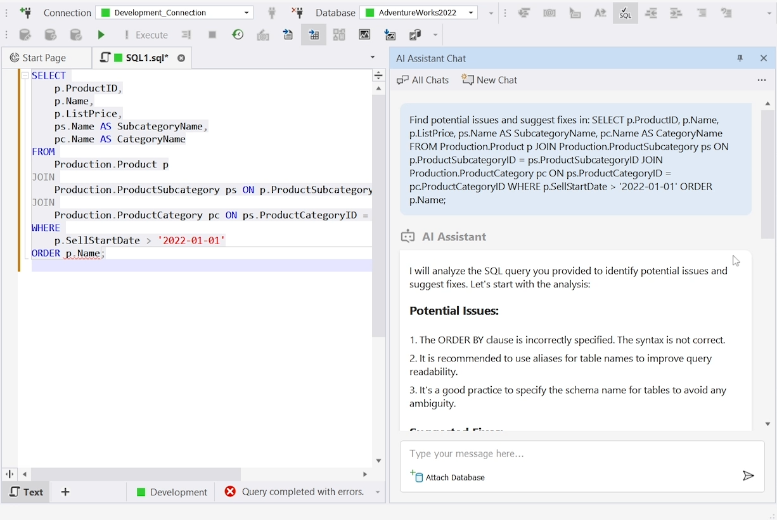777x520 pixels.
Task: Click the Decrease Indent icon
Action: coord(651,13)
